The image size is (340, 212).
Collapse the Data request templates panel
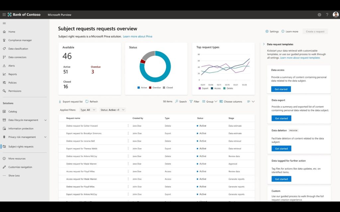[264, 44]
